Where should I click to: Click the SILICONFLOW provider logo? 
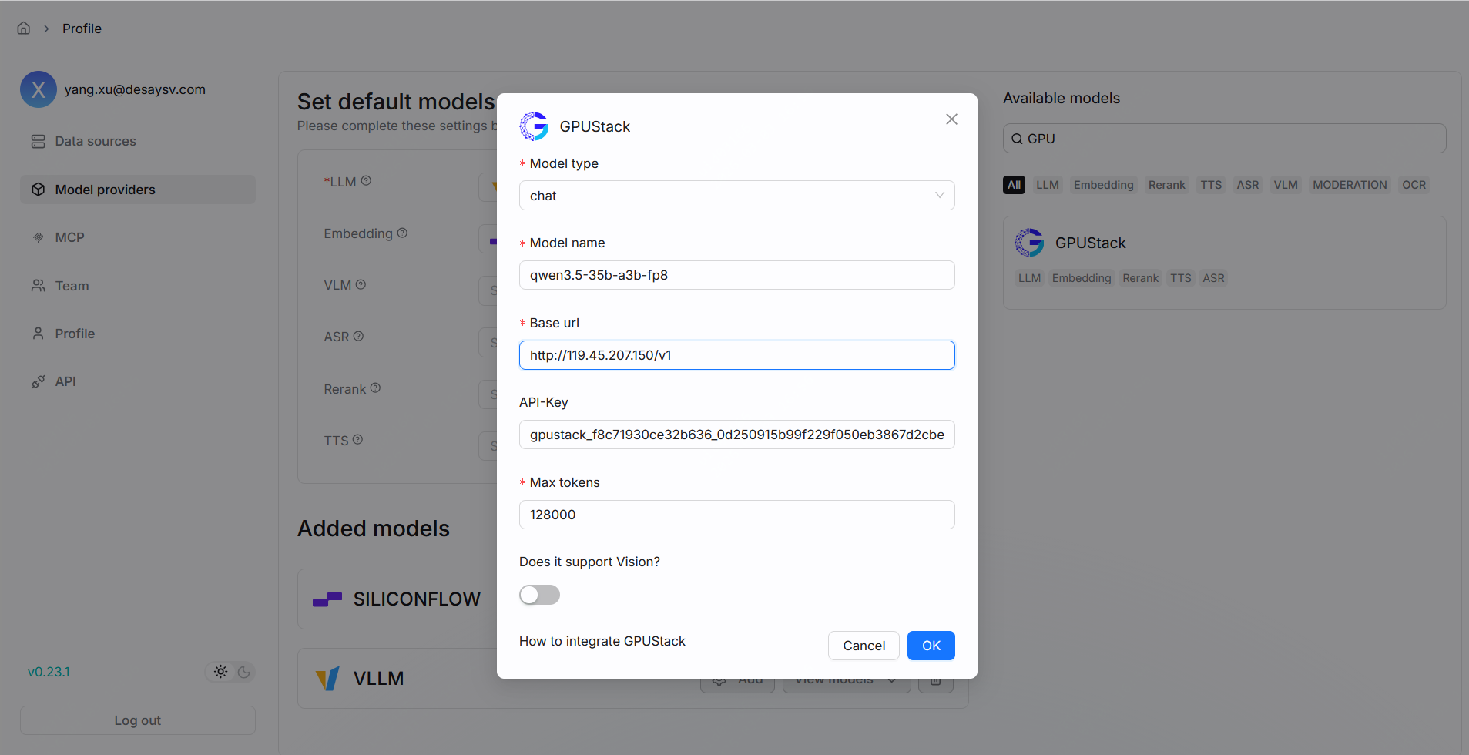pos(327,599)
